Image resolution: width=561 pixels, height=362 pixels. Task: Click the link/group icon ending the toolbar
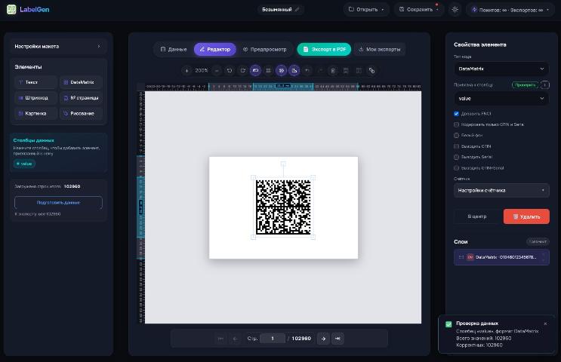[x=371, y=70]
